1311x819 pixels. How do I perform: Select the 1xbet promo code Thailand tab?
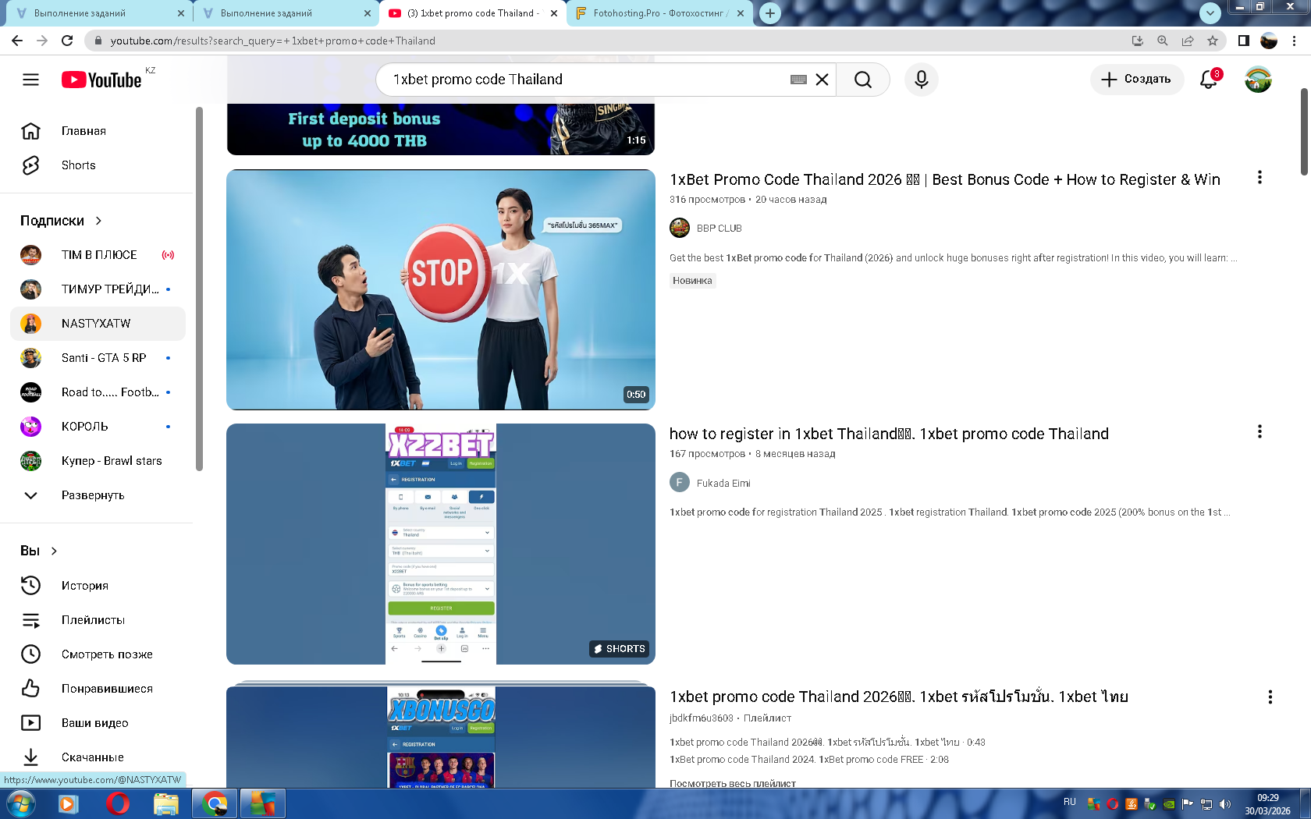tap(473, 13)
